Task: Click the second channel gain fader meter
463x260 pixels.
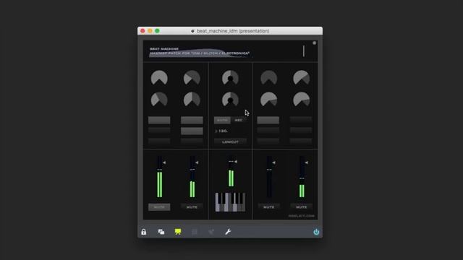Action: (x=192, y=177)
